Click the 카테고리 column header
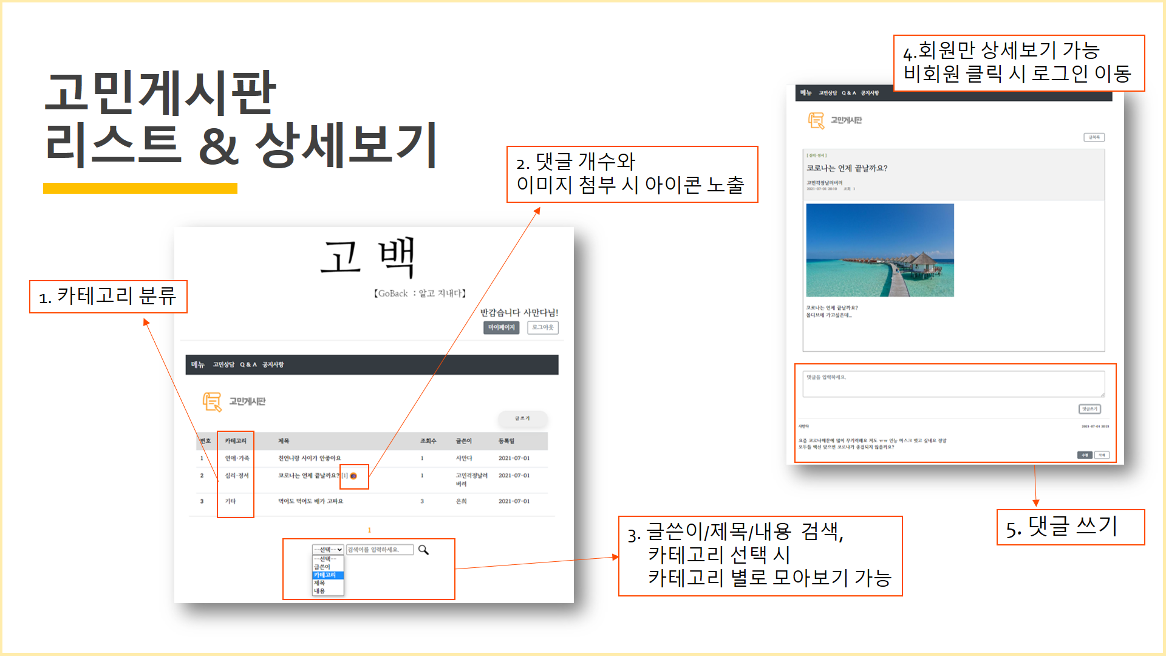The width and height of the screenshot is (1166, 656). (236, 441)
